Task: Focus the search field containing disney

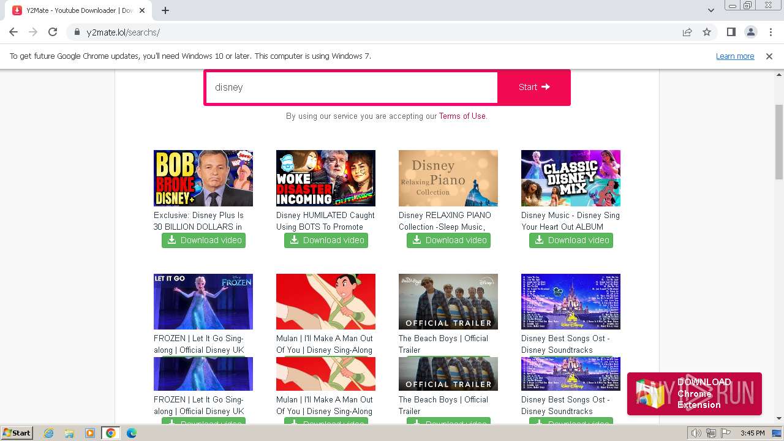Action: 352,88
